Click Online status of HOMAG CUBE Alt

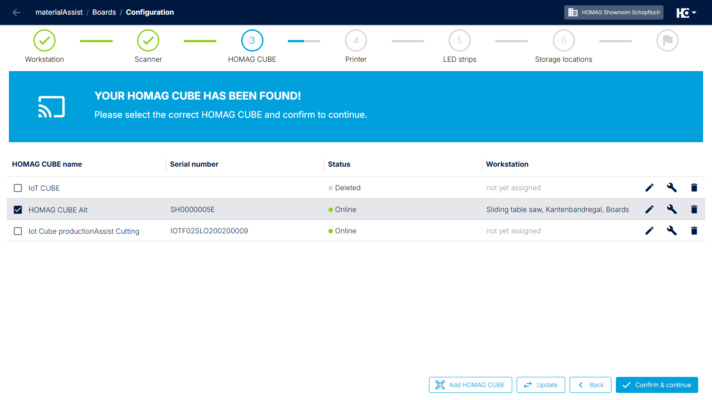(x=342, y=209)
